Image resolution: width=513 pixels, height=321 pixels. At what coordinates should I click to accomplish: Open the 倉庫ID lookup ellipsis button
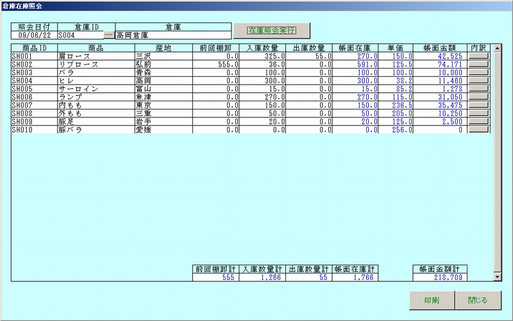pos(108,35)
